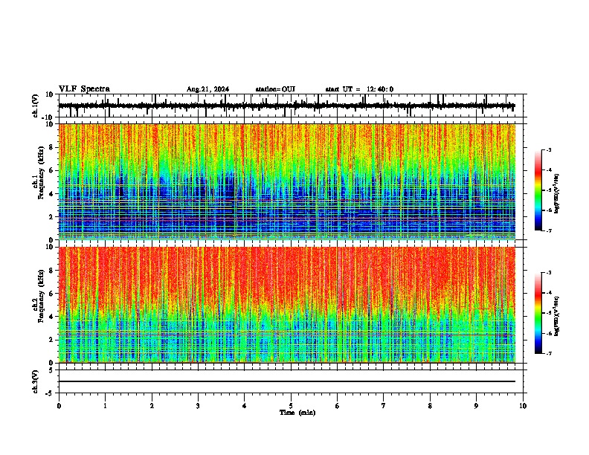Click the ch.1 log(PSD) color bar
The height and width of the screenshot is (455, 589).
click(x=538, y=190)
